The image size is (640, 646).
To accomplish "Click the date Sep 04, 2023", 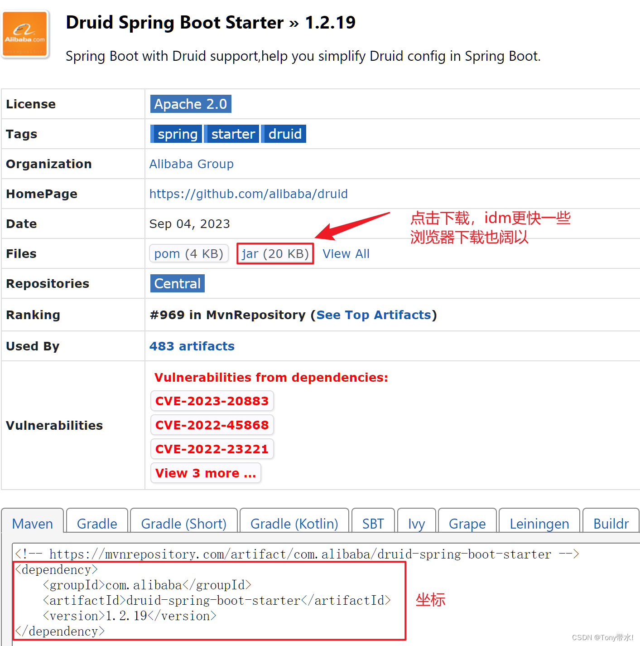I will pos(190,223).
